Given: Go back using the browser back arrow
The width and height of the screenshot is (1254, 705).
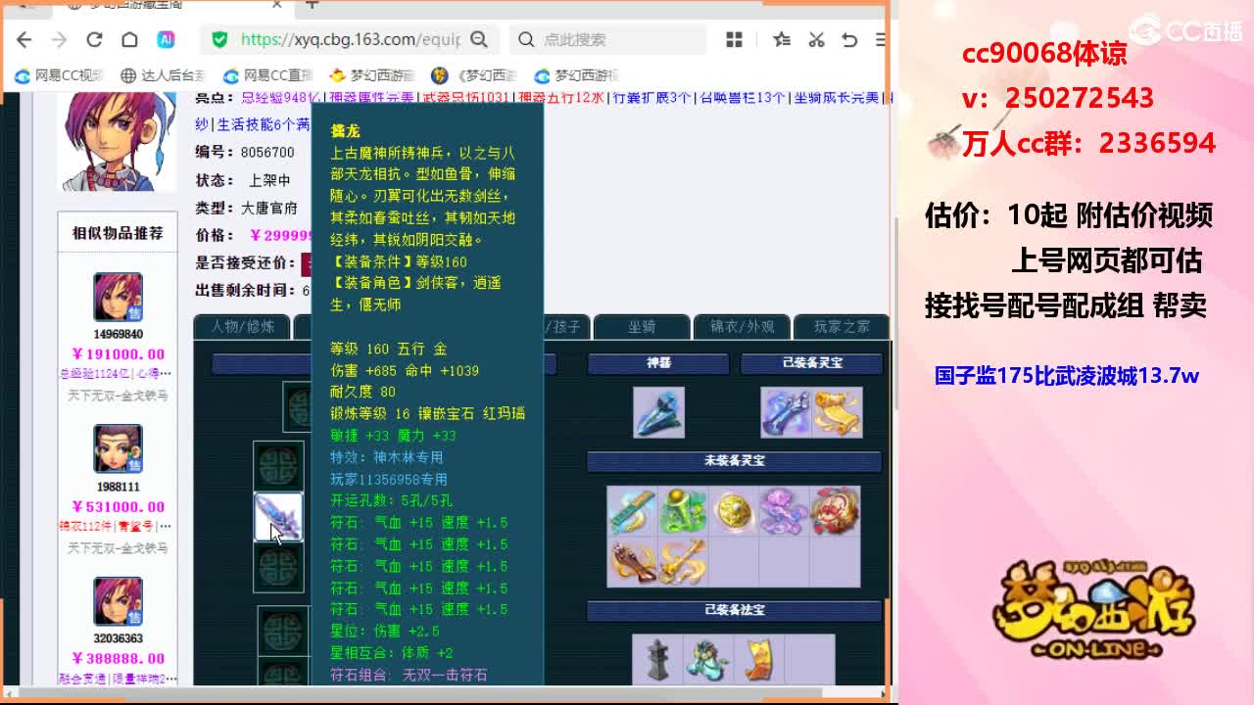Looking at the screenshot, I should pyautogui.click(x=24, y=39).
